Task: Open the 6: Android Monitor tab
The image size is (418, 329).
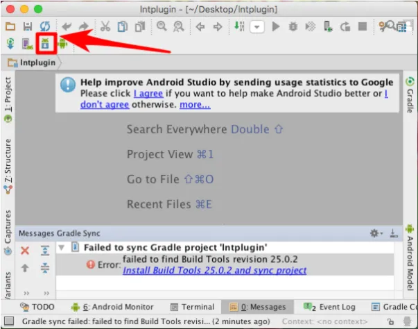Action: [112, 307]
